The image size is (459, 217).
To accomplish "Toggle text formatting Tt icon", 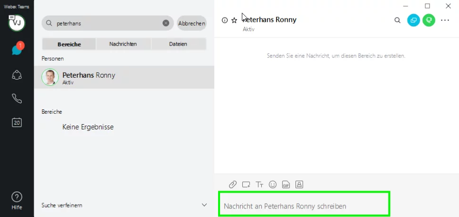I will pyautogui.click(x=259, y=184).
